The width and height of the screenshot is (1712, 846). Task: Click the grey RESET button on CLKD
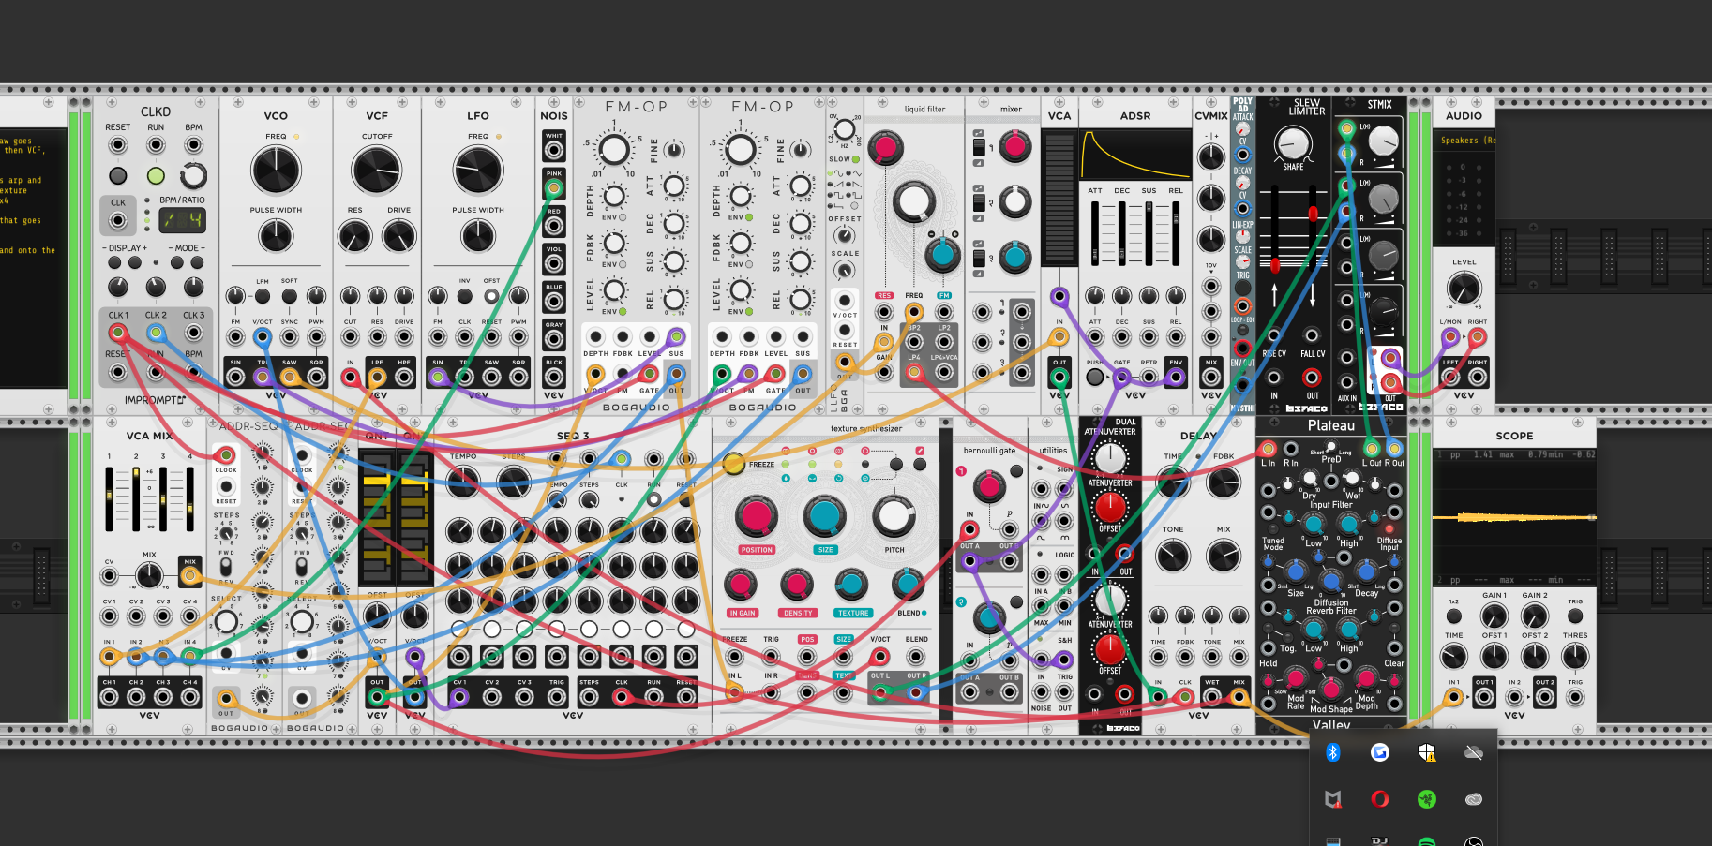tap(118, 175)
